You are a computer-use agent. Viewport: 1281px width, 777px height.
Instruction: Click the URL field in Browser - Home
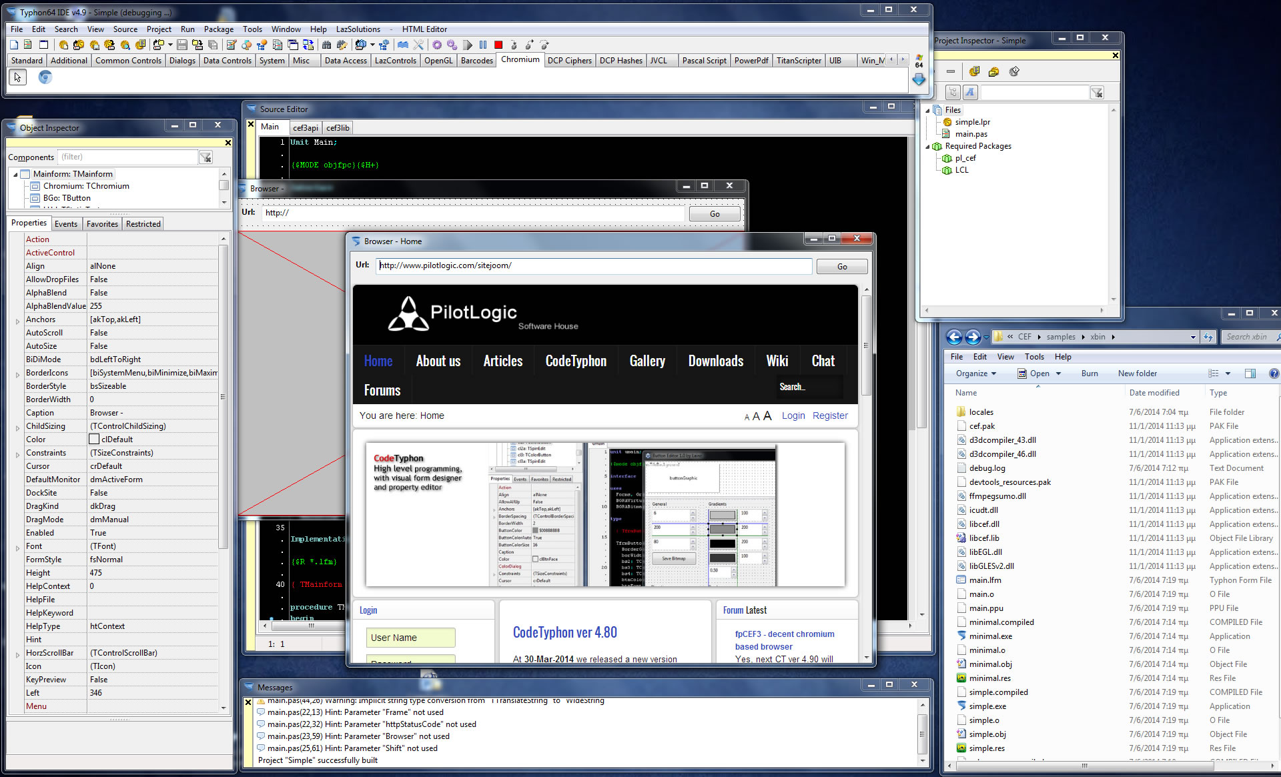(594, 265)
